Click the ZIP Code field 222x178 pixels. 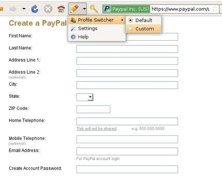[93, 109]
